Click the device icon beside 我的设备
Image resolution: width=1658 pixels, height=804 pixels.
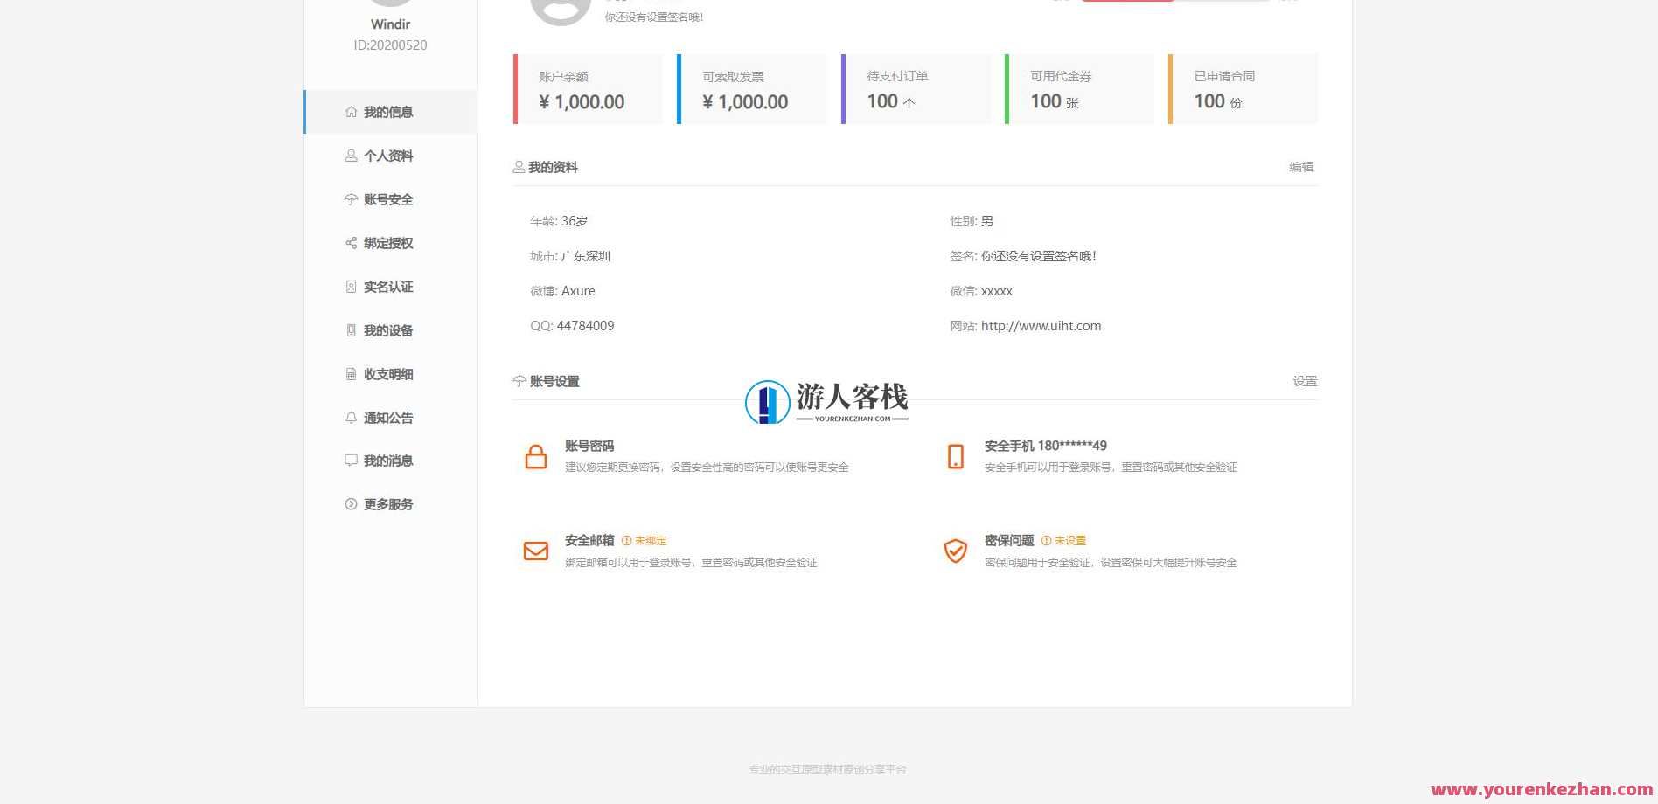(x=351, y=330)
